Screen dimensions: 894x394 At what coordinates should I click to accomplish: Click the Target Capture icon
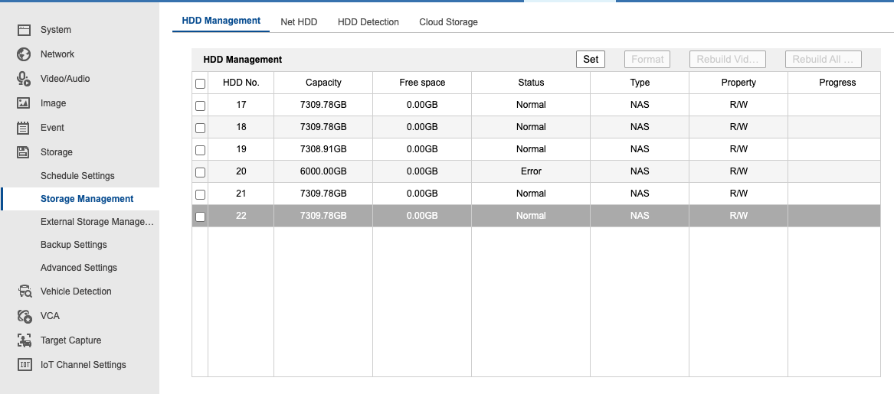[24, 340]
